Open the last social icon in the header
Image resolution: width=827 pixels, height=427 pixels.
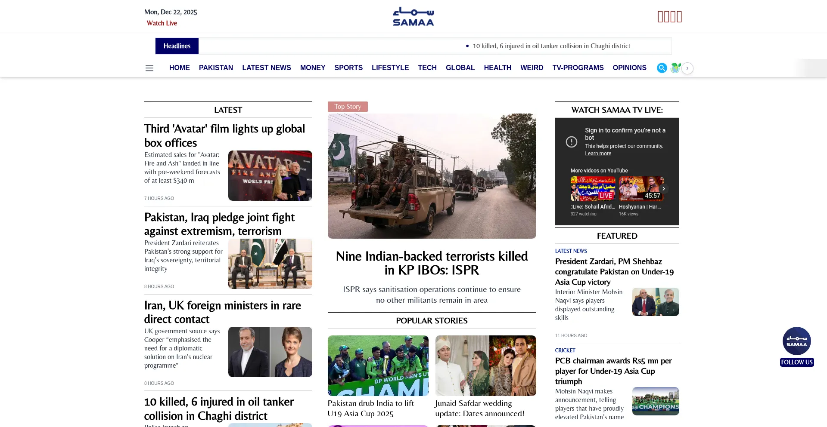coord(679,16)
